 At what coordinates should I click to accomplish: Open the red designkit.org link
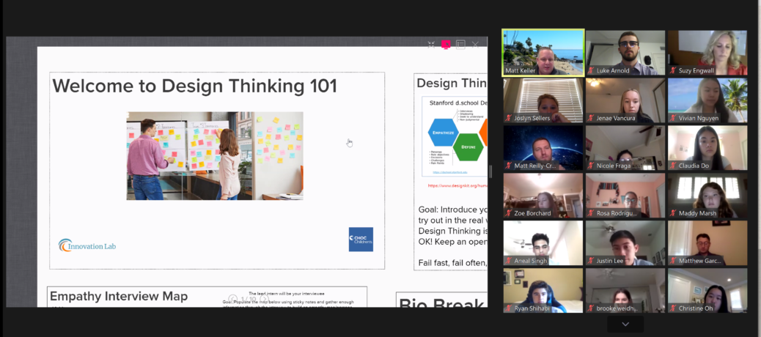pos(457,185)
